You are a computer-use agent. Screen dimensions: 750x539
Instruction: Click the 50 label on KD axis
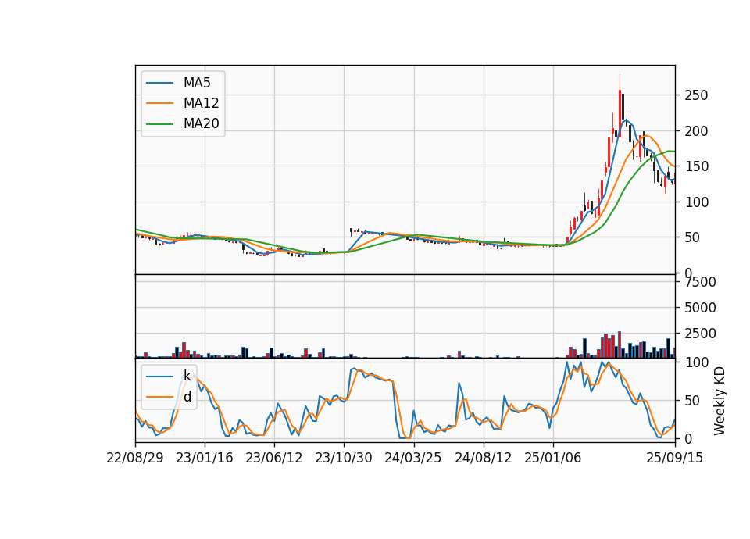[693, 400]
